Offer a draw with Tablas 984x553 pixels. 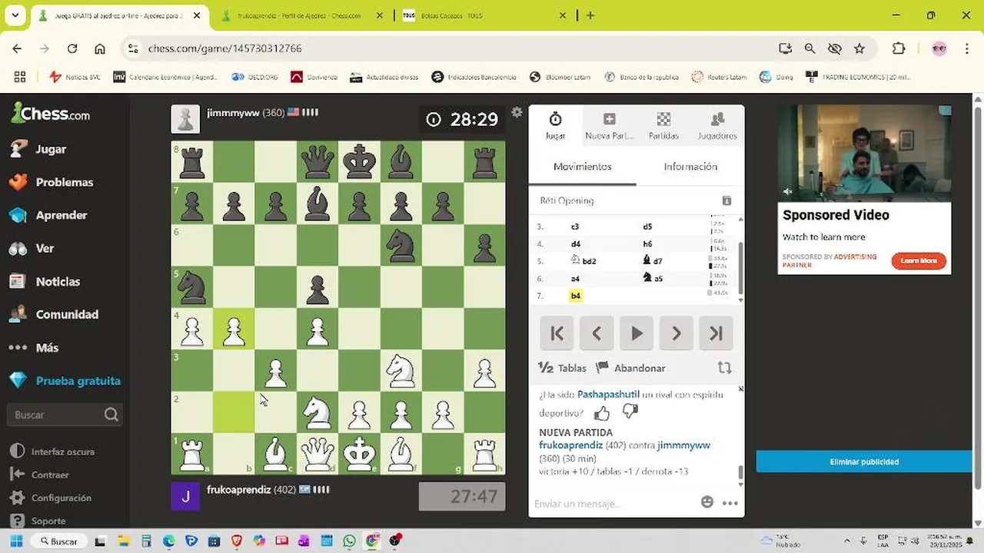pos(563,368)
